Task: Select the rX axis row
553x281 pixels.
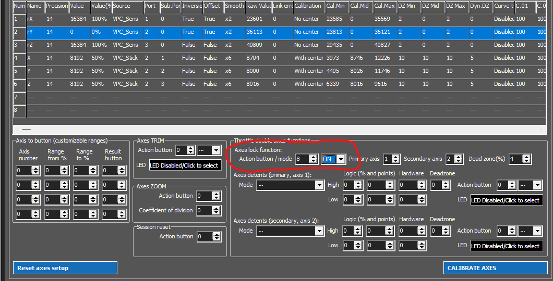Action: coord(279,19)
